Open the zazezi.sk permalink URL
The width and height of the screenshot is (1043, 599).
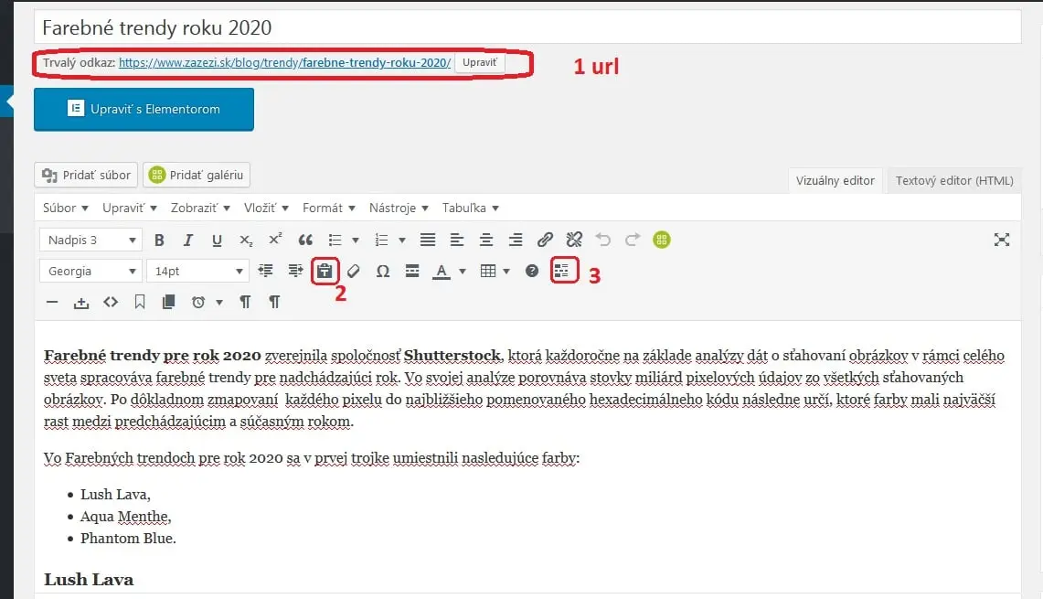click(x=284, y=62)
